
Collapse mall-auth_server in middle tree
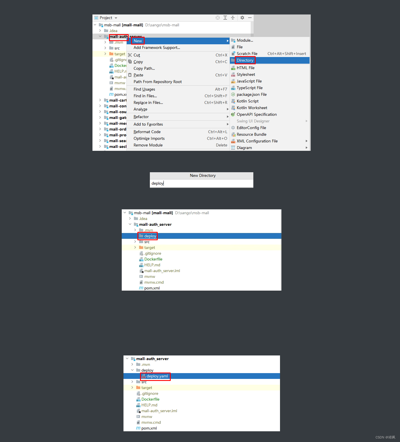(130, 224)
